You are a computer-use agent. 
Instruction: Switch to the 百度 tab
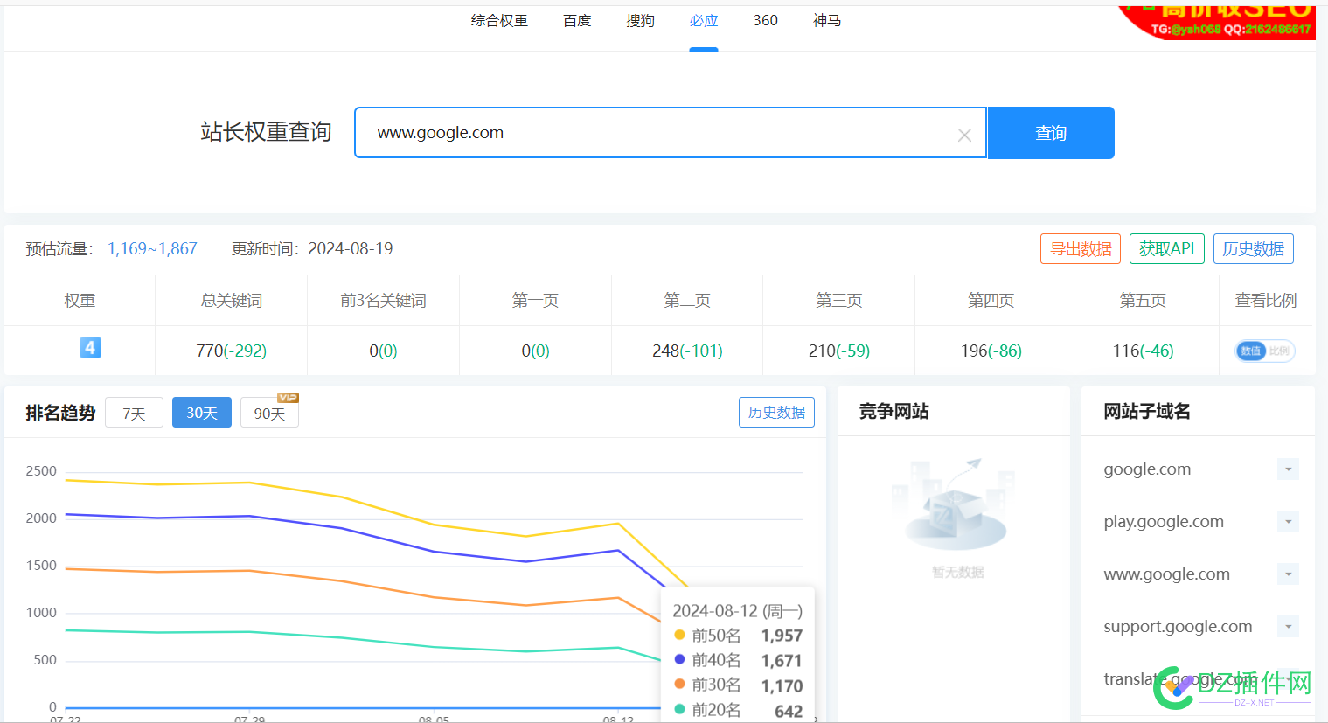[577, 20]
